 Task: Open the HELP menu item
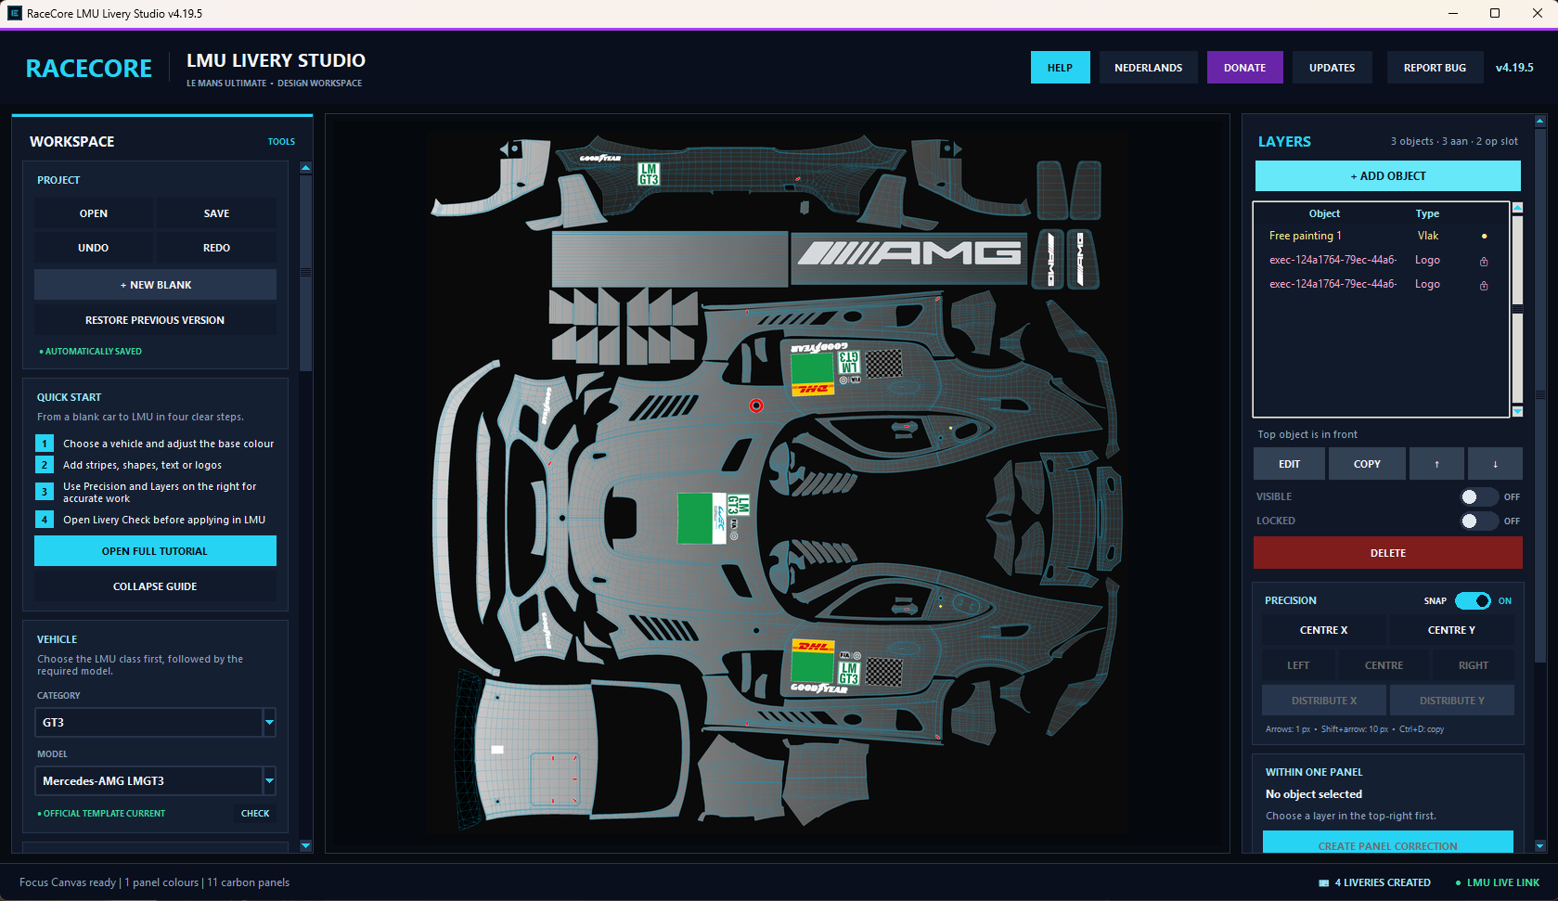(1060, 68)
